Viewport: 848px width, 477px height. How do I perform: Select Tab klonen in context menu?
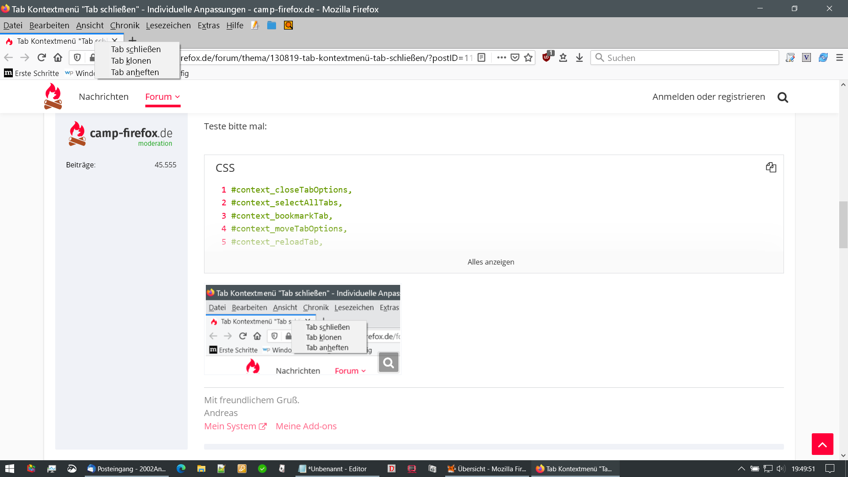(131, 61)
